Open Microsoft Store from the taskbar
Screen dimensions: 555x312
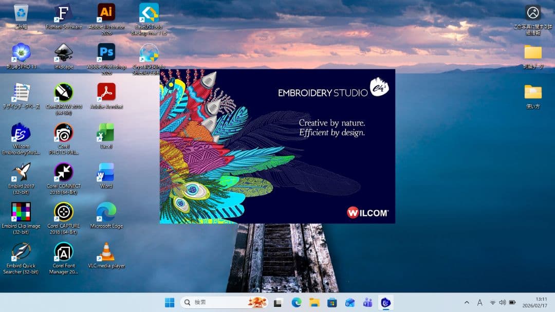(332, 302)
